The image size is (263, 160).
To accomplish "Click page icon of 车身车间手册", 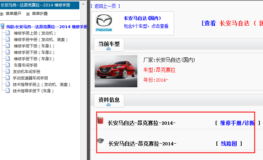I will tap(8, 64).
